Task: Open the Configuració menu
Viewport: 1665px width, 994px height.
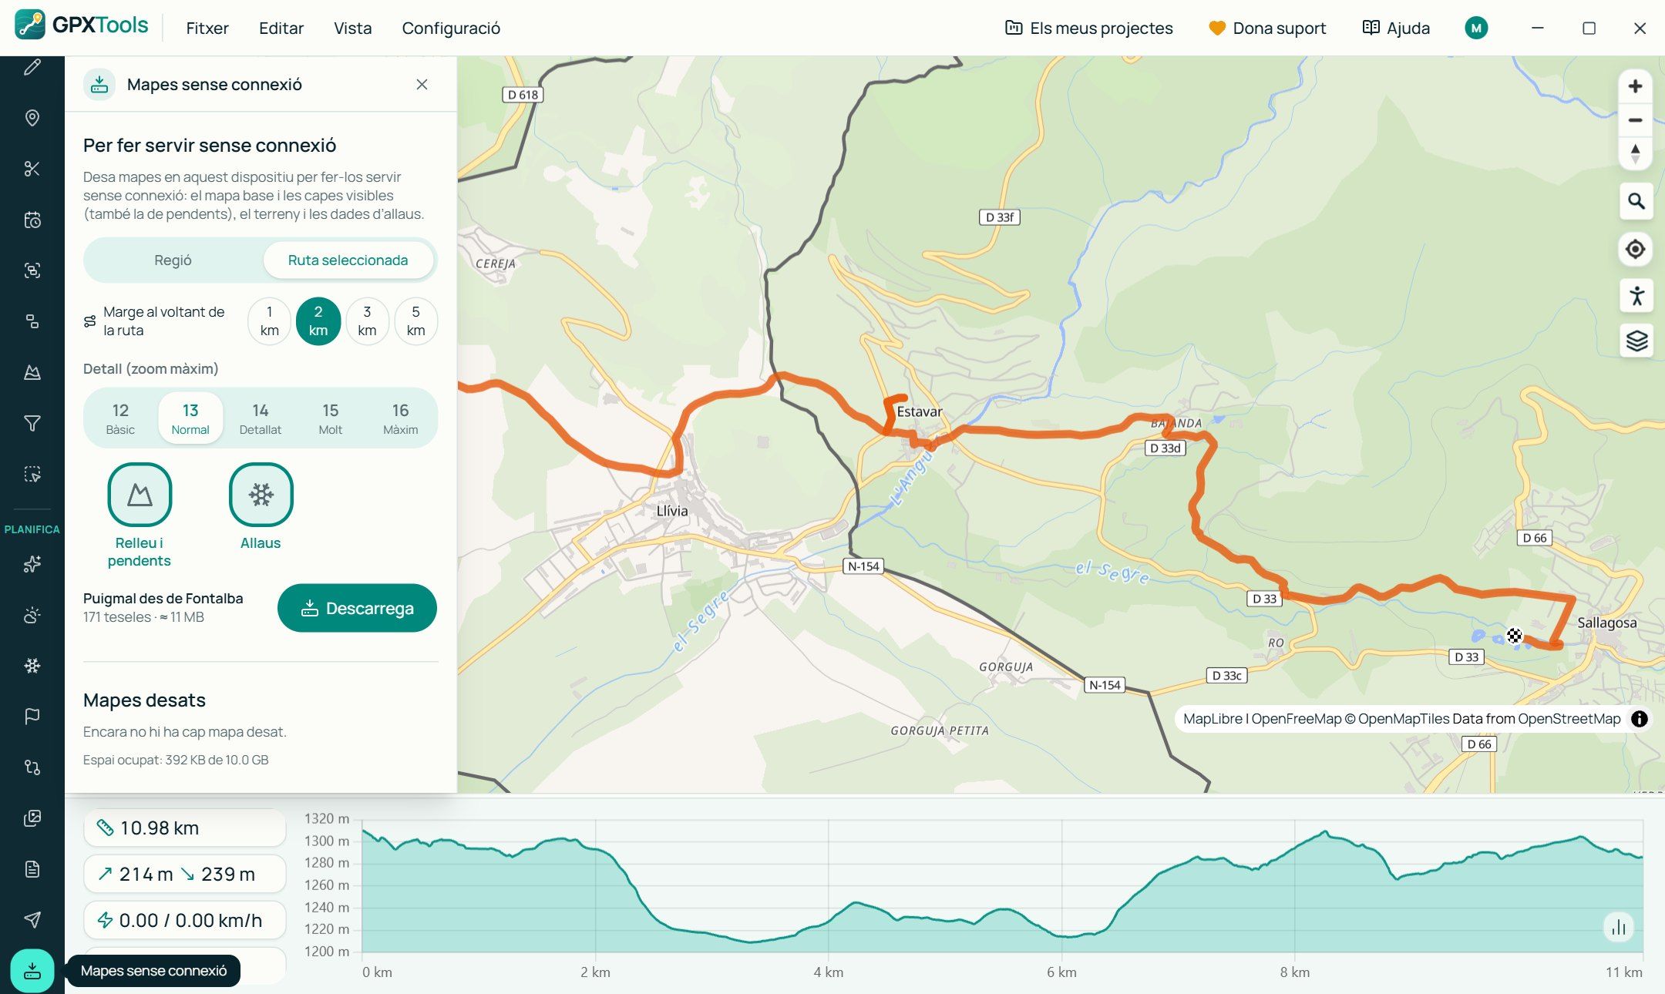Action: click(x=451, y=29)
